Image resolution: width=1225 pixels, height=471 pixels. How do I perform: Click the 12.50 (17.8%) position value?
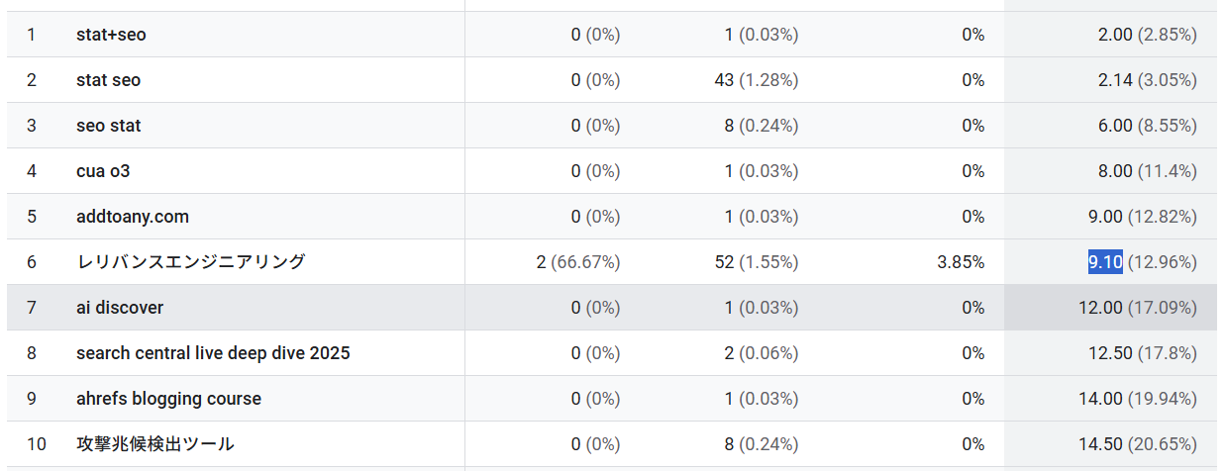1142,353
